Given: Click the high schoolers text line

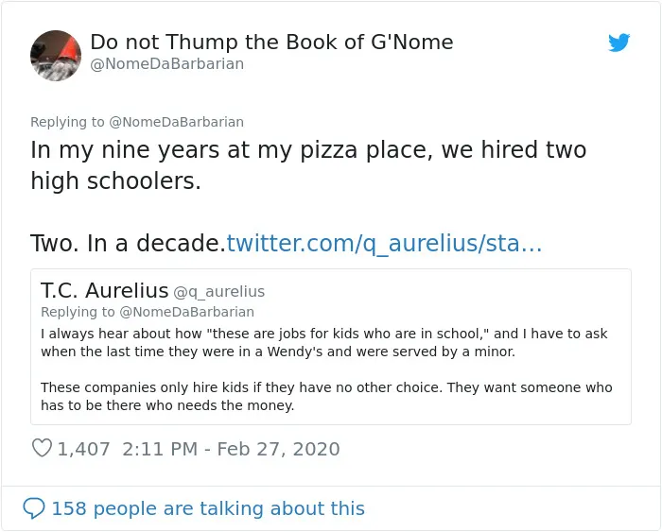Looking at the screenshot, I should click(115, 181).
